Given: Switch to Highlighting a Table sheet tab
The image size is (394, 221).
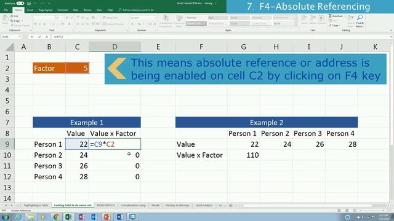Looking at the screenshot, I should (36, 206).
